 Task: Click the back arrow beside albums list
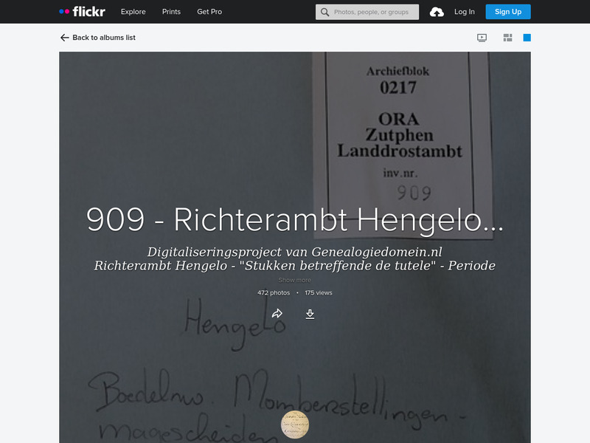tap(63, 35)
